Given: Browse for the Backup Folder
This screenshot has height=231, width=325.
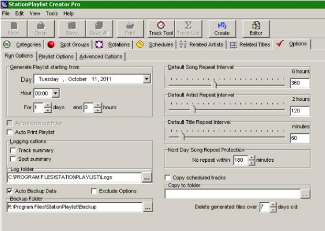Looking at the screenshot, I should [148, 207].
